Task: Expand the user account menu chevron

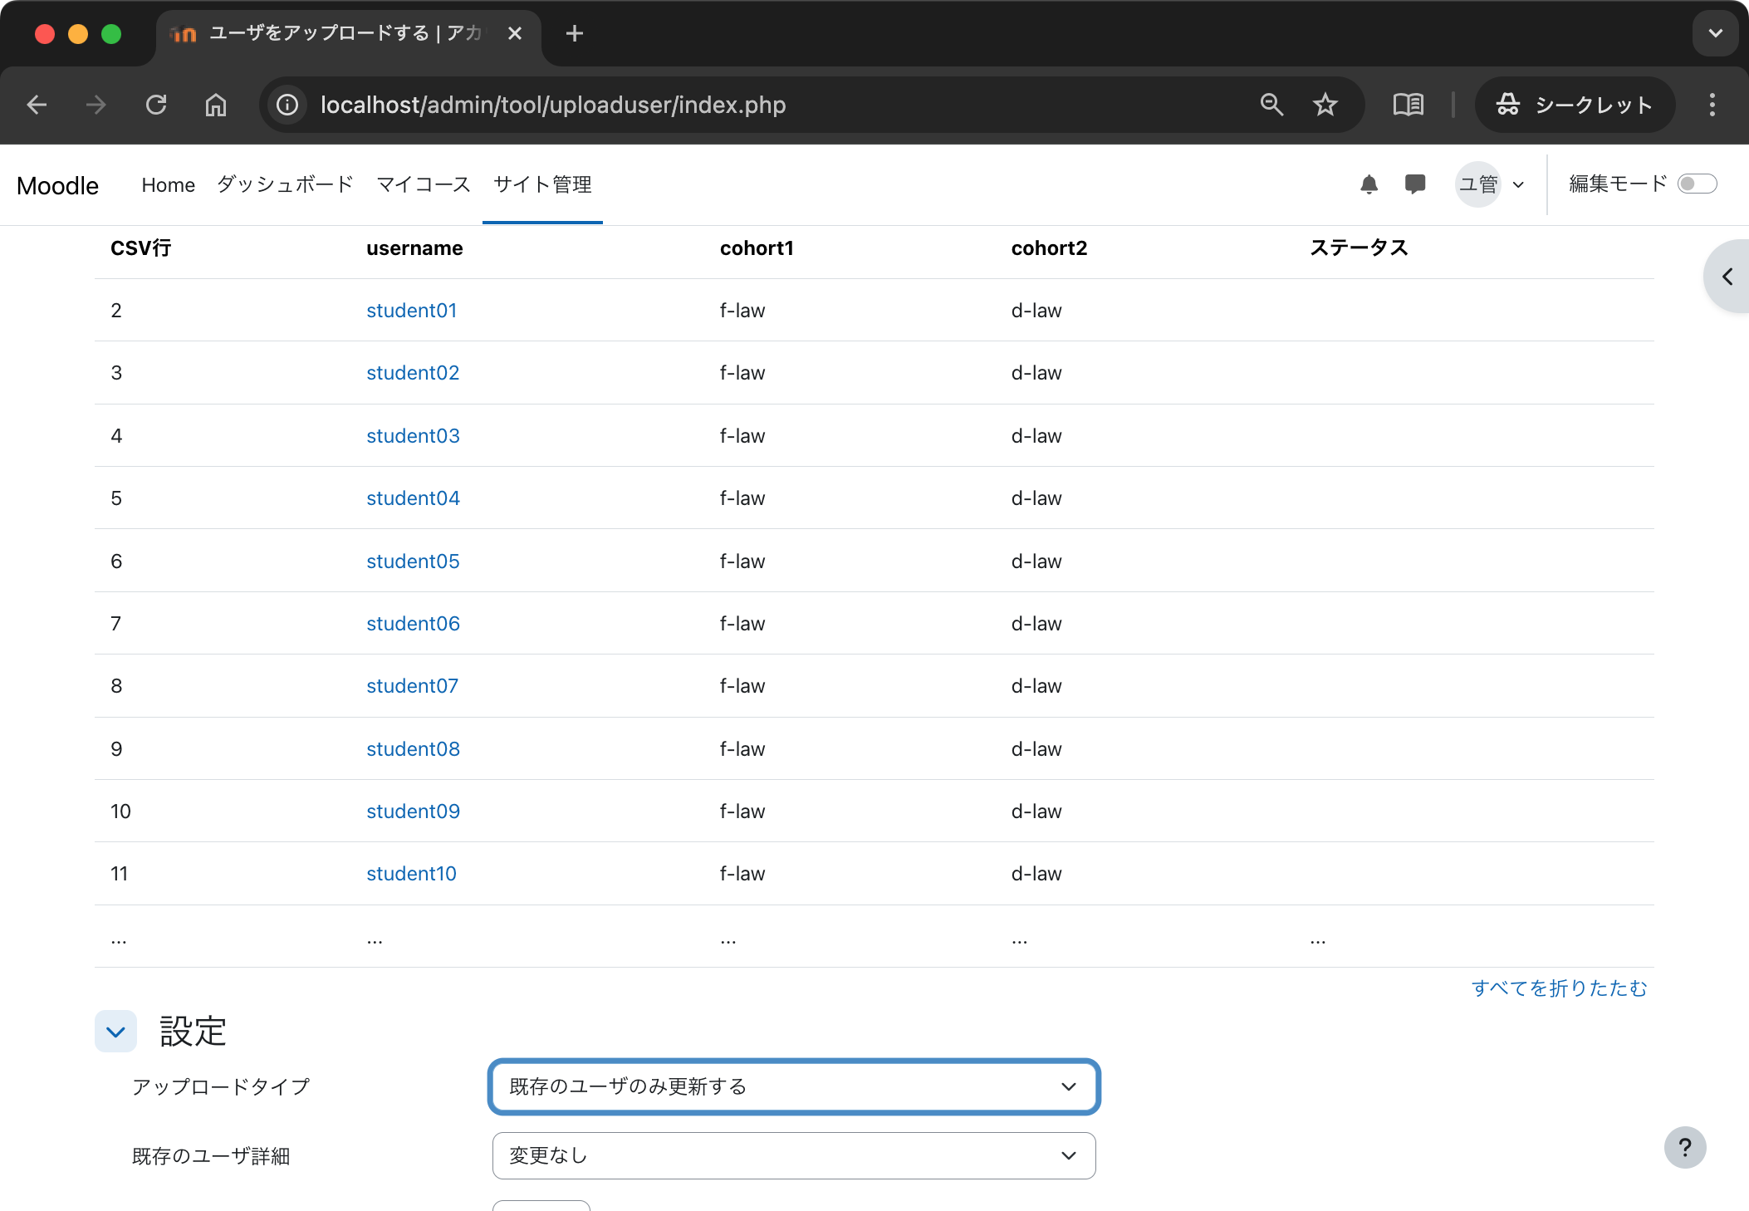Action: [x=1519, y=184]
